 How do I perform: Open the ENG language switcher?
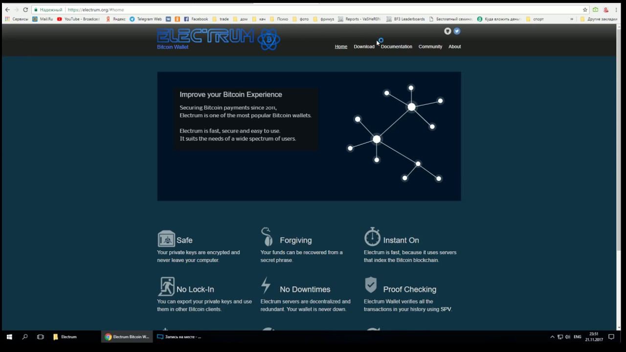578,337
